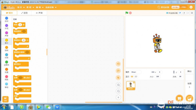The image size is (196, 110).
Task: Open the 项目 menu dropdown
Action: tap(21, 7)
